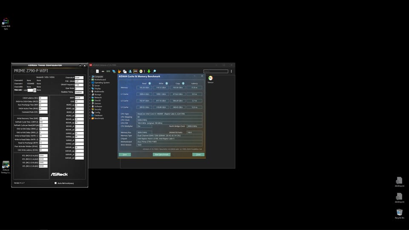Click the blue monitor GPGPU toolbar icon
This screenshot has width=409, height=230.
tap(114, 71)
